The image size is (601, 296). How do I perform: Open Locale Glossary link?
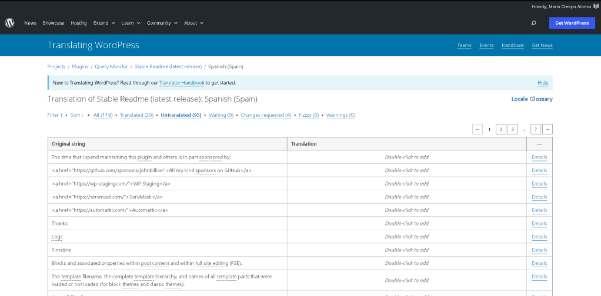pyautogui.click(x=532, y=99)
